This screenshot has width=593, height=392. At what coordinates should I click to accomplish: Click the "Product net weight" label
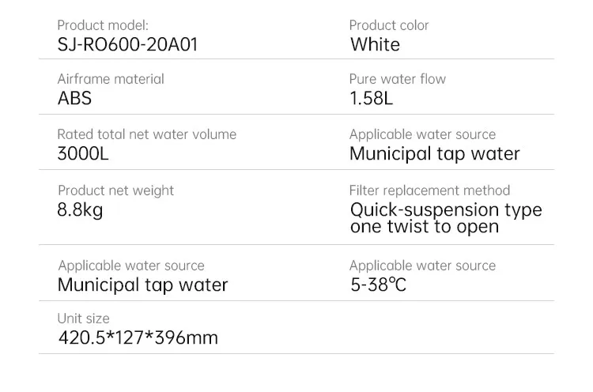(115, 190)
